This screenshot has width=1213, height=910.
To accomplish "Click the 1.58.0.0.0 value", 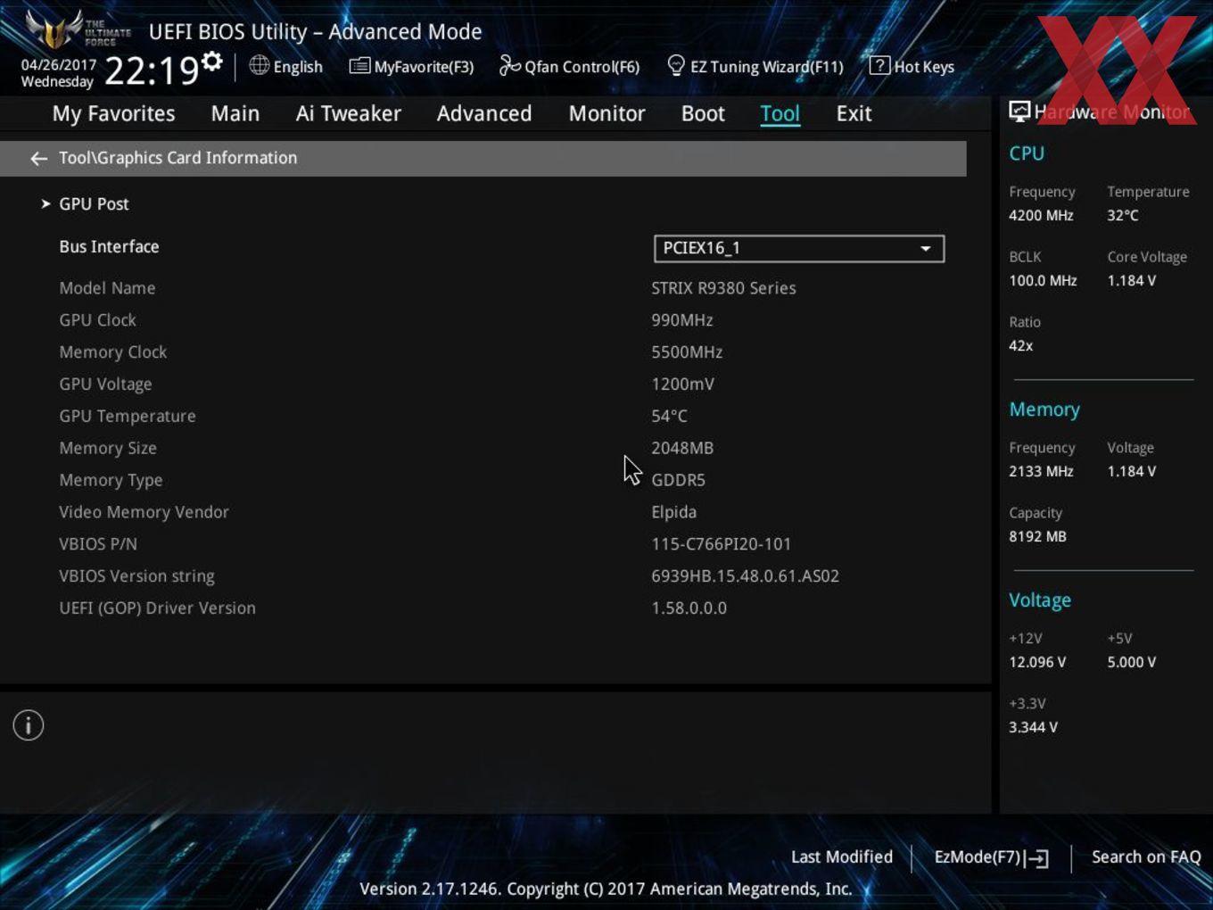I will [689, 608].
